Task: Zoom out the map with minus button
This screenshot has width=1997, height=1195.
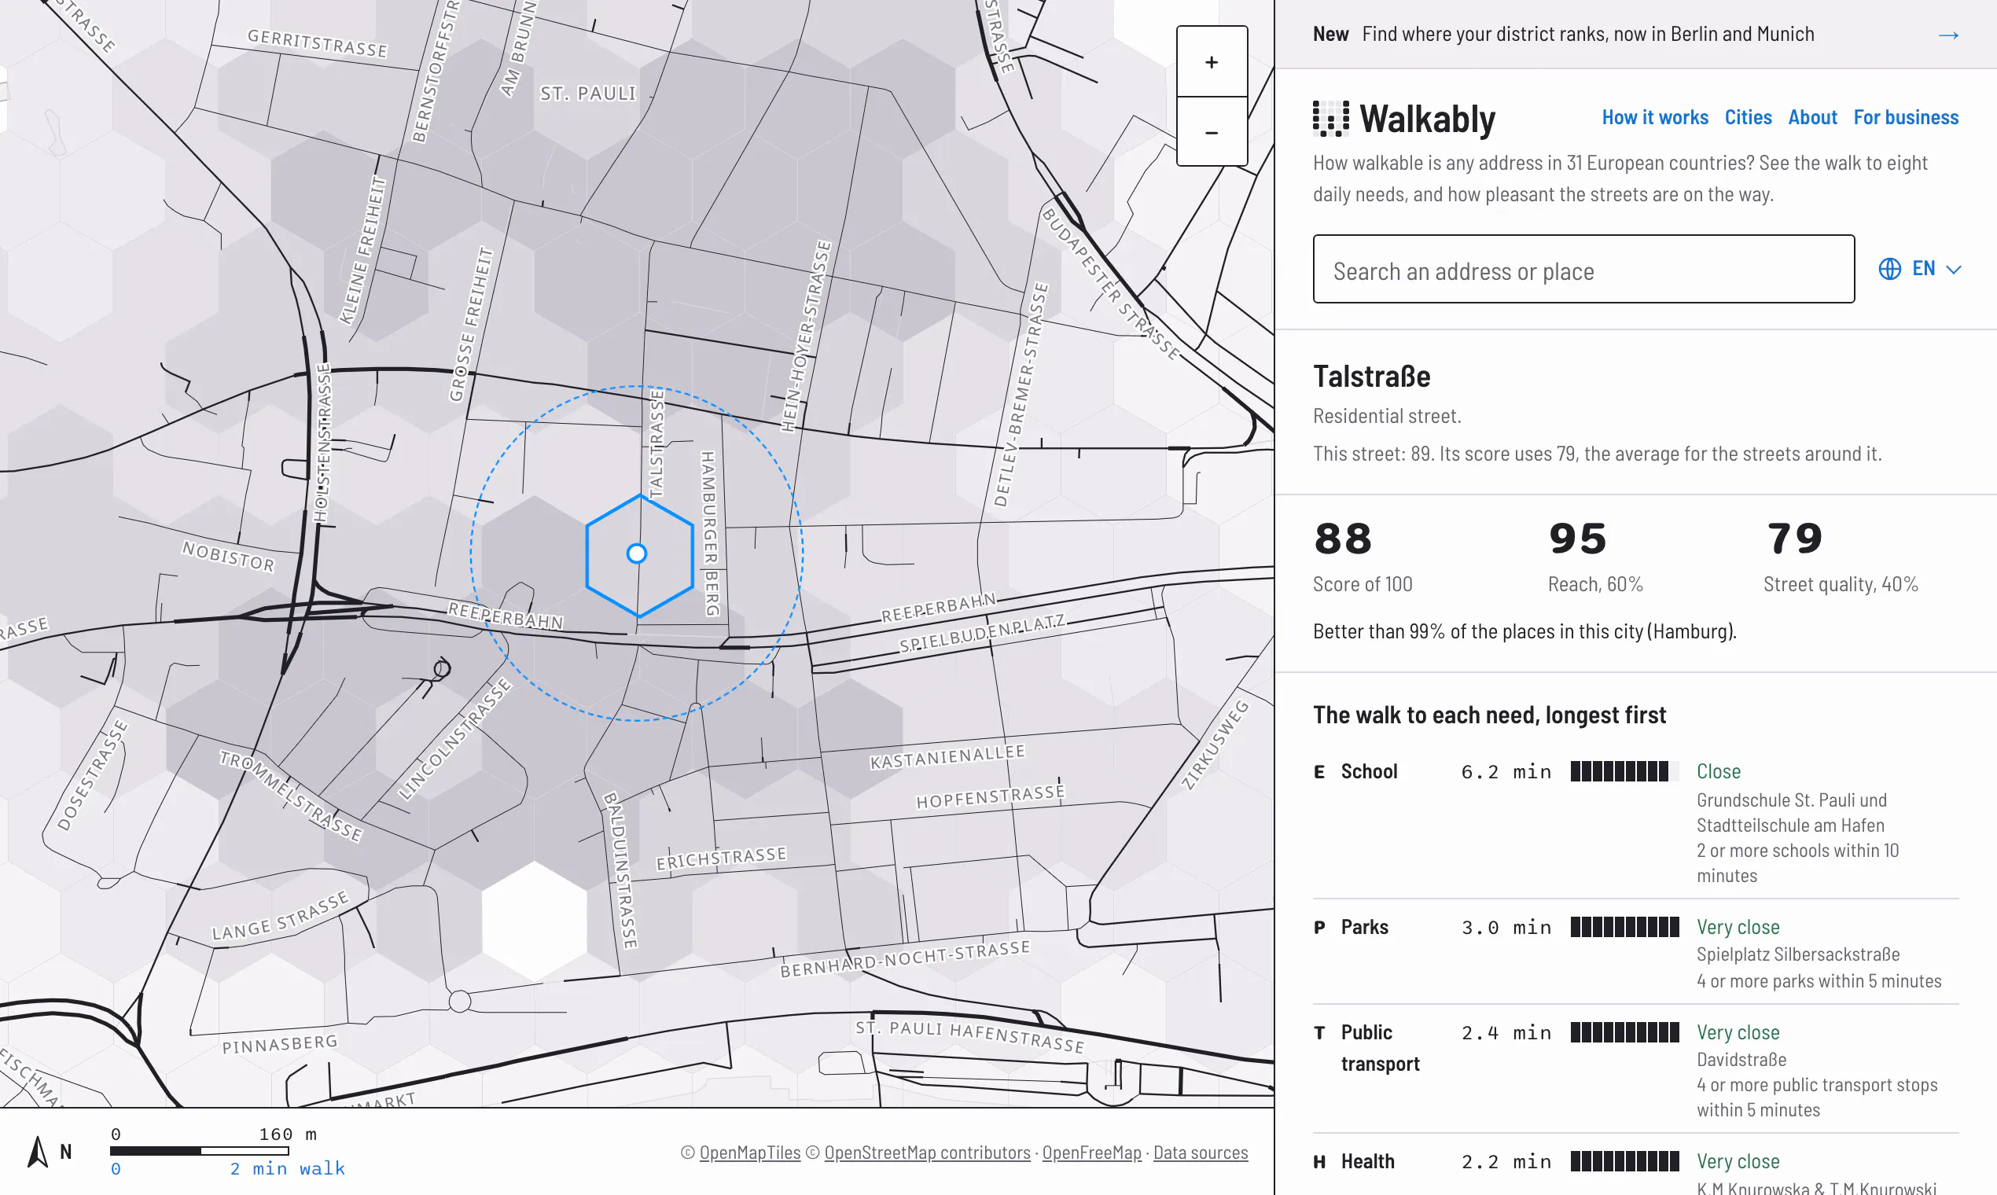Action: [1211, 132]
